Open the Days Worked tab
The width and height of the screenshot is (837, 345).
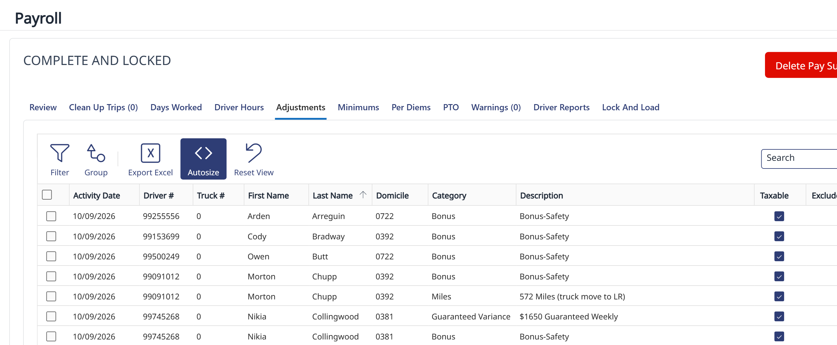tap(176, 107)
